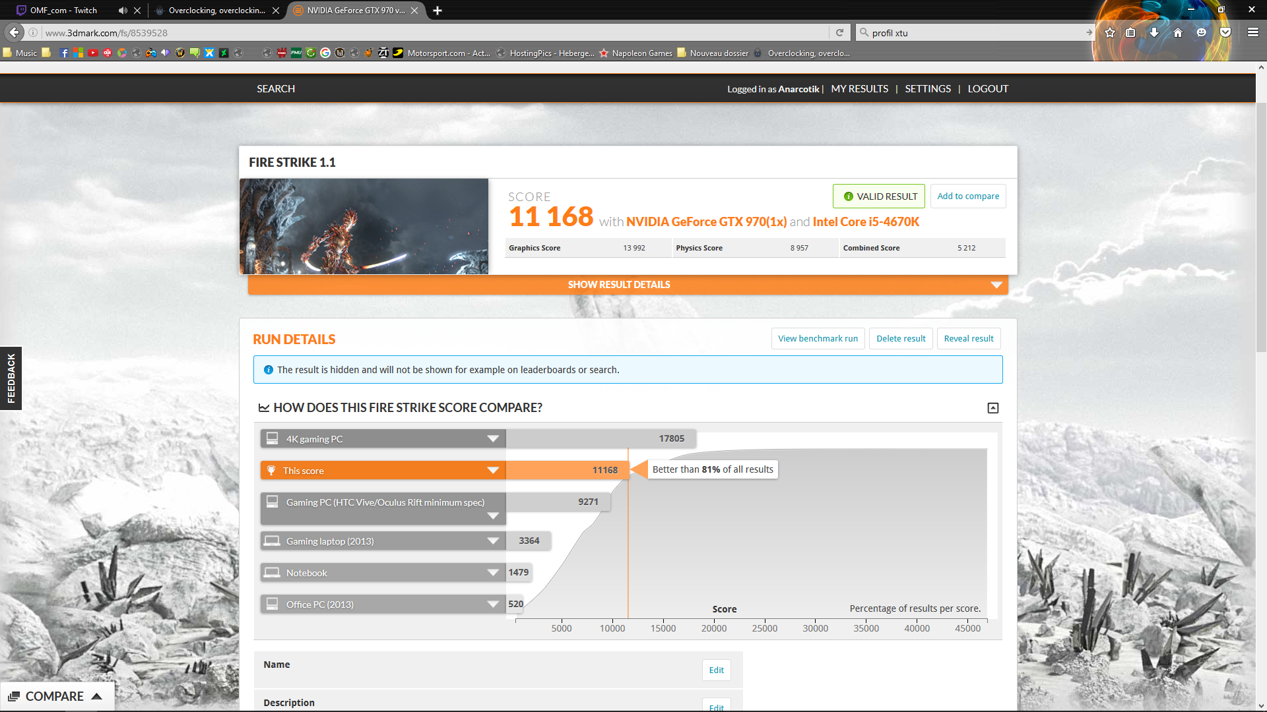Open the downloads arrow icon
Viewport: 1267px width, 712px height.
tap(1154, 32)
